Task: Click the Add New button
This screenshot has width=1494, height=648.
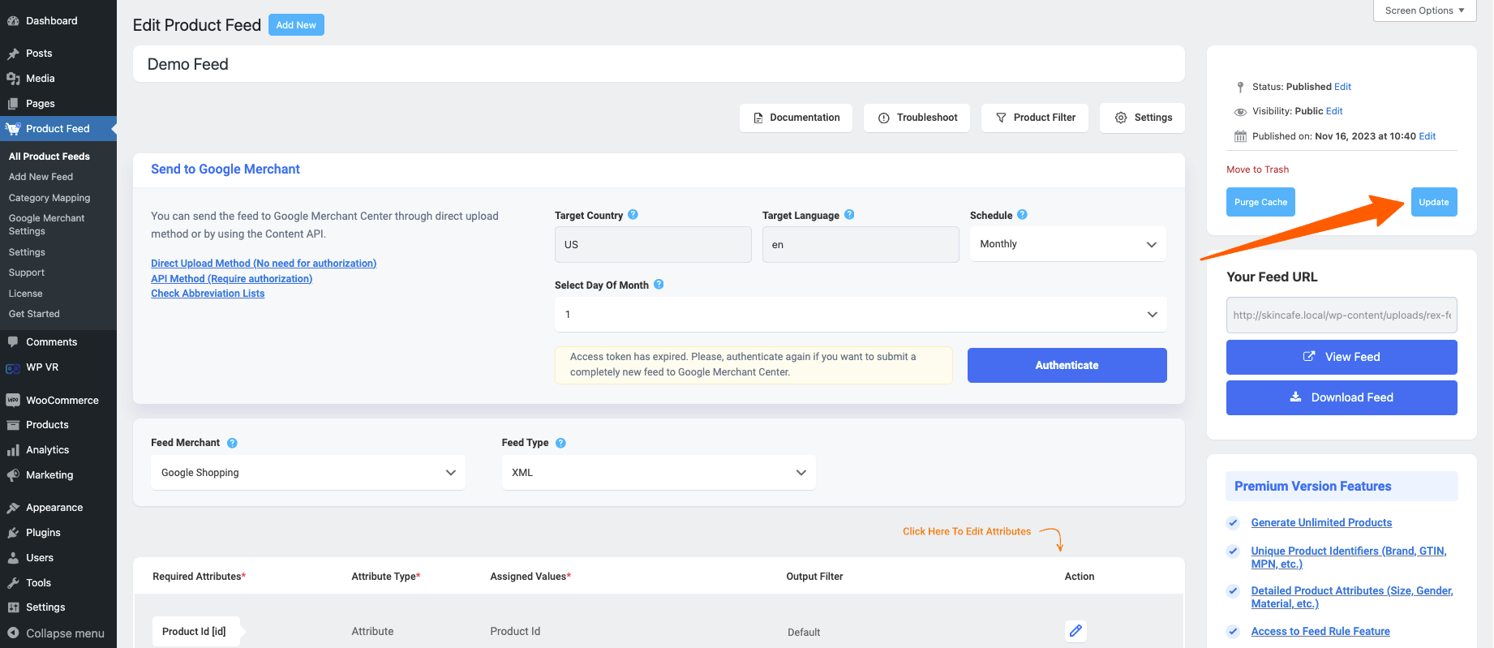Action: tap(296, 25)
